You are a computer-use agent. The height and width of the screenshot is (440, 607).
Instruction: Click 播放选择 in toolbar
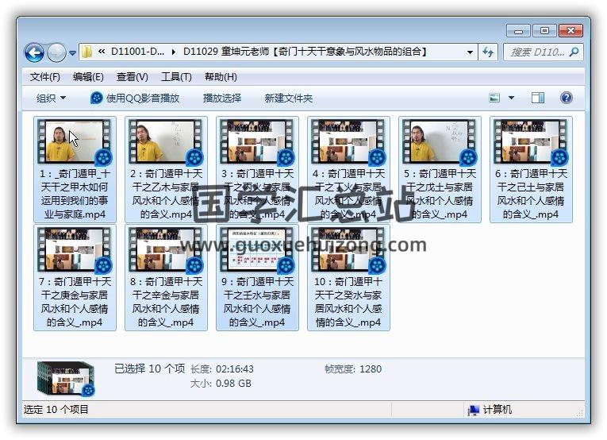pos(222,98)
